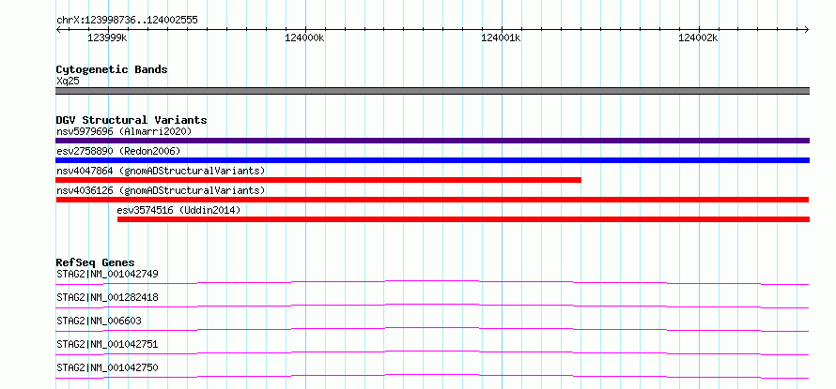Click the red esv3574516 variant bar

click(463, 219)
